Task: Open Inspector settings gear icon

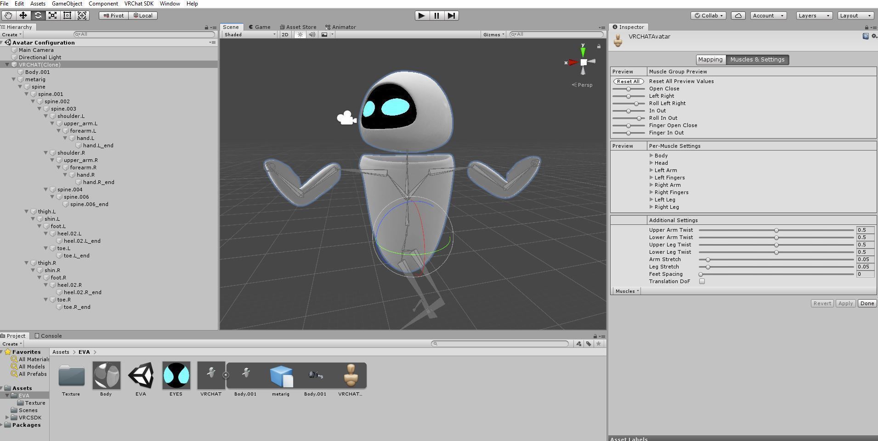Action: coord(873,36)
